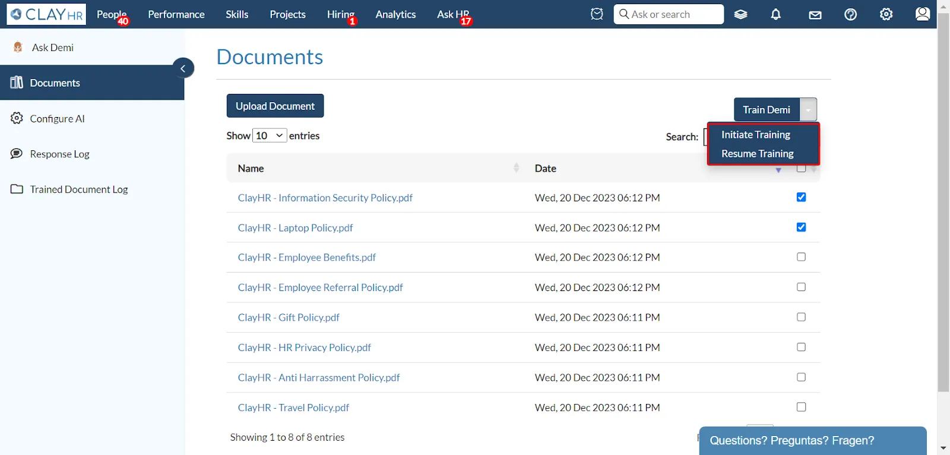This screenshot has height=455, width=950.
Task: Collapse the sidebar with the chevron button
Action: point(183,68)
